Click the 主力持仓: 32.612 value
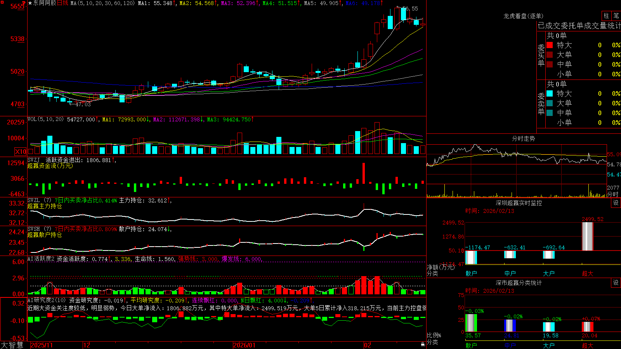Viewport: 621px width, 349px height. (144, 200)
